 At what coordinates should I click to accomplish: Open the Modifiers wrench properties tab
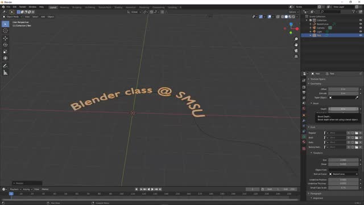[x=304, y=121]
